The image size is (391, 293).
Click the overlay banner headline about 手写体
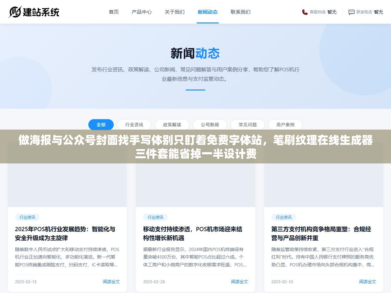click(195, 147)
